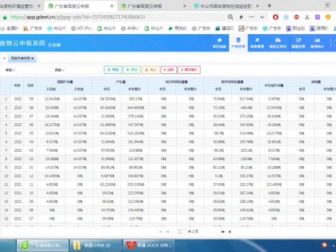336x252 pixels.
Task: Click the blue 筛选 search button
Action: coord(113,70)
